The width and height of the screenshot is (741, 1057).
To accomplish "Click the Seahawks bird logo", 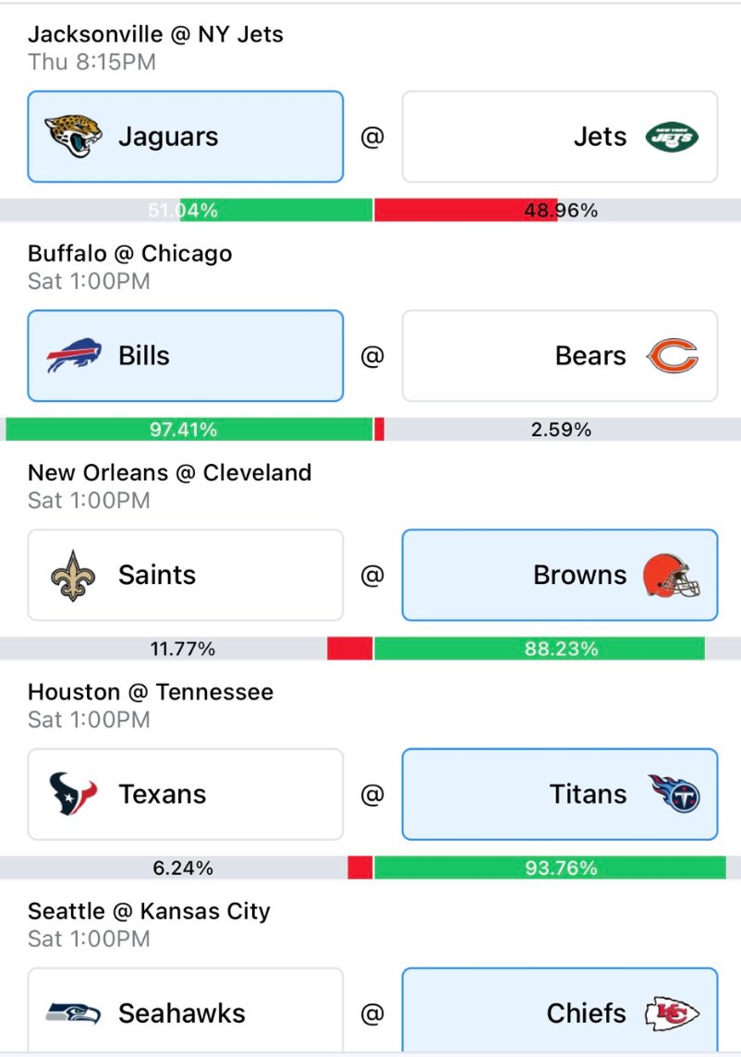I will [74, 1013].
